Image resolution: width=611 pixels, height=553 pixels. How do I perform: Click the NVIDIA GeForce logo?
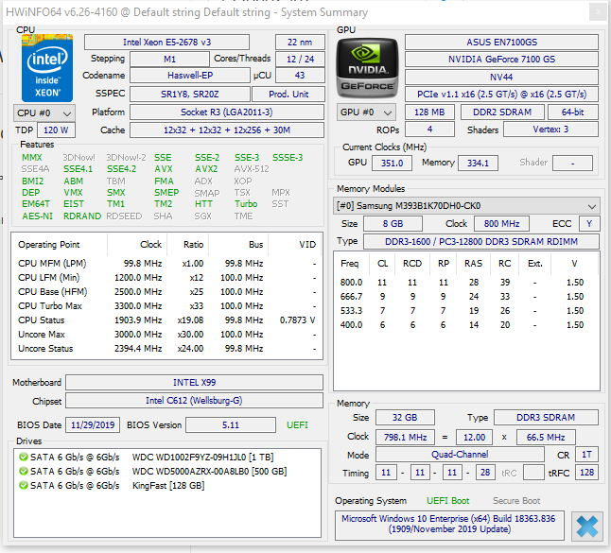(x=367, y=68)
